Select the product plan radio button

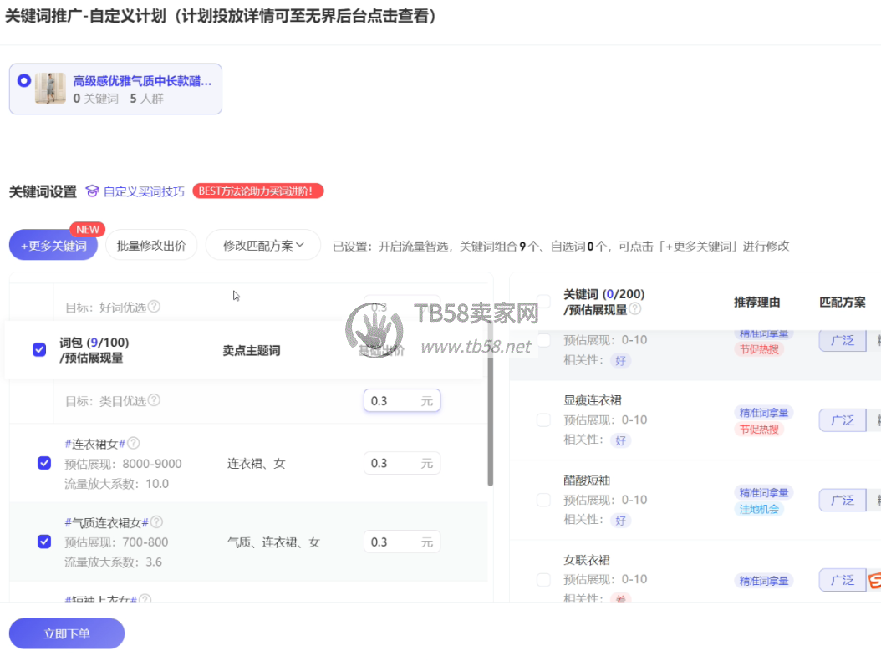pyautogui.click(x=23, y=81)
